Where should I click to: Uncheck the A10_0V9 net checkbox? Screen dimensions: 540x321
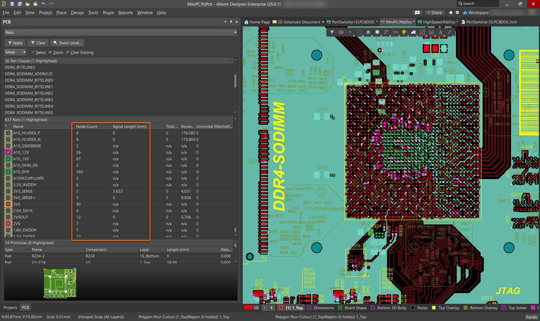[8, 172]
